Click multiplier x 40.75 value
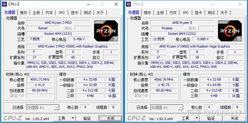This screenshot has height=123, width=248. (x=164, y=85)
